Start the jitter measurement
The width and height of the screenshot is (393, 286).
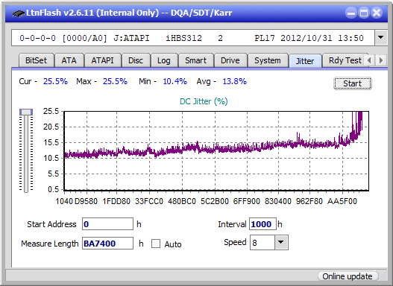tap(353, 83)
